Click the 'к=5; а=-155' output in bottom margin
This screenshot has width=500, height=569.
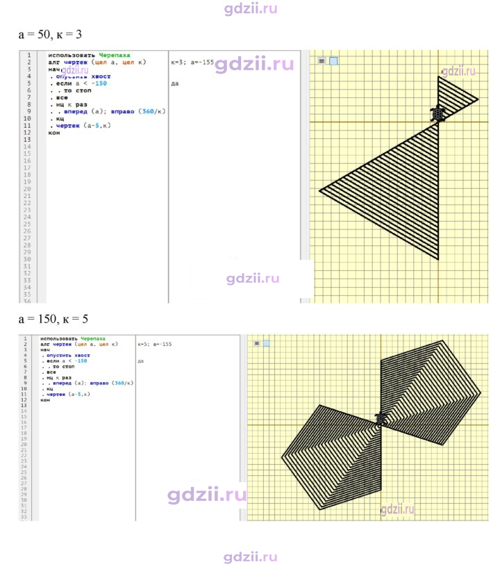(x=155, y=344)
